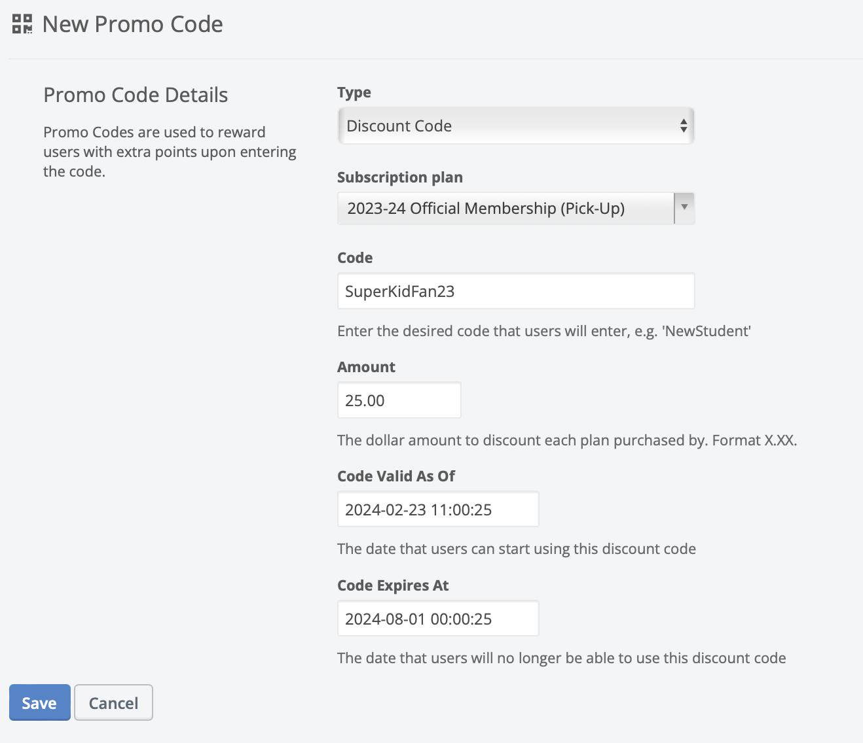
Task: Click the "Type" field label
Action: click(354, 93)
